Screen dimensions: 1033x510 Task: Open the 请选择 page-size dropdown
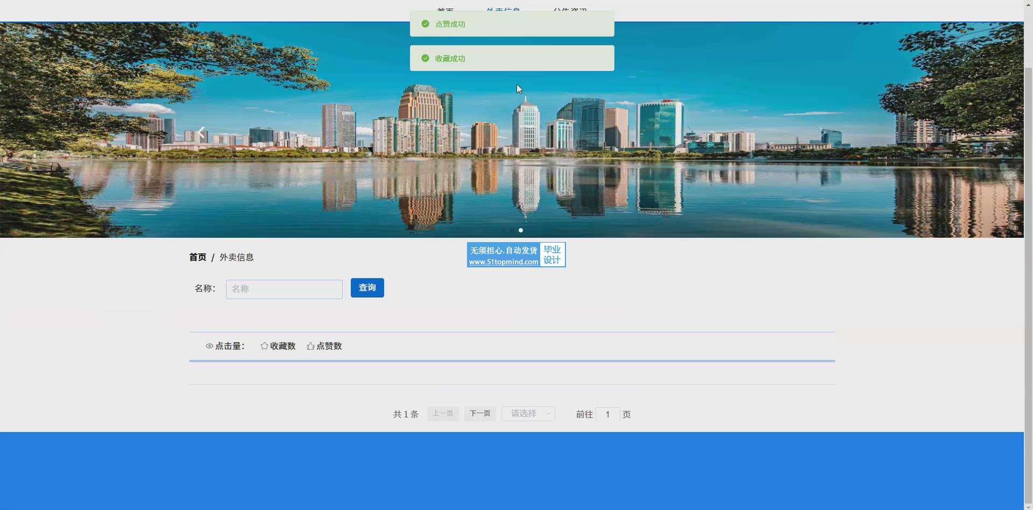tap(524, 414)
